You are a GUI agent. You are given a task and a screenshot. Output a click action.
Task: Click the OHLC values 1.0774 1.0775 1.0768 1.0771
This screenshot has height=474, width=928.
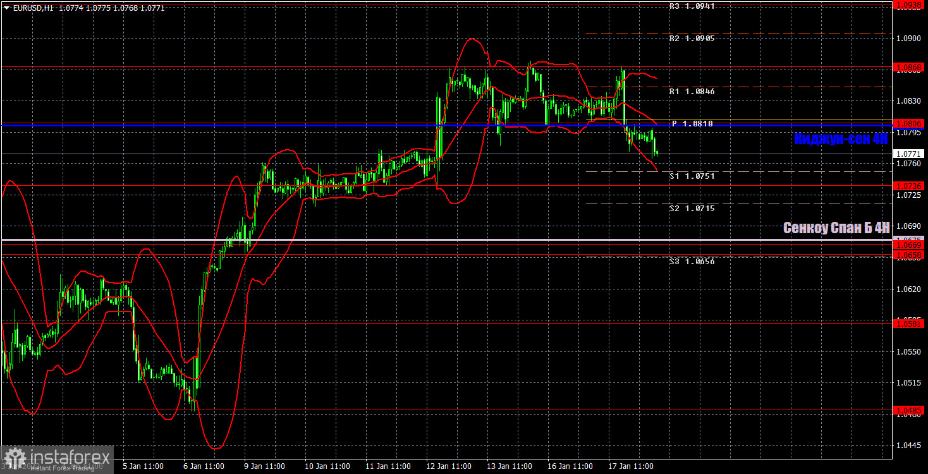click(111, 8)
